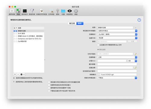Click the archive comment input field
This screenshot has width=151, height=109.
coord(115,68)
